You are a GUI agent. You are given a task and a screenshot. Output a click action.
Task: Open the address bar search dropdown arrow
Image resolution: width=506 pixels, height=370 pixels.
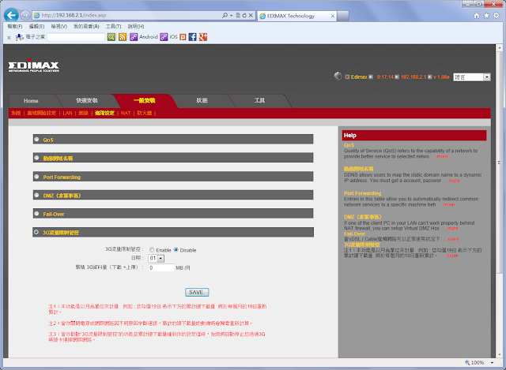(x=232, y=16)
